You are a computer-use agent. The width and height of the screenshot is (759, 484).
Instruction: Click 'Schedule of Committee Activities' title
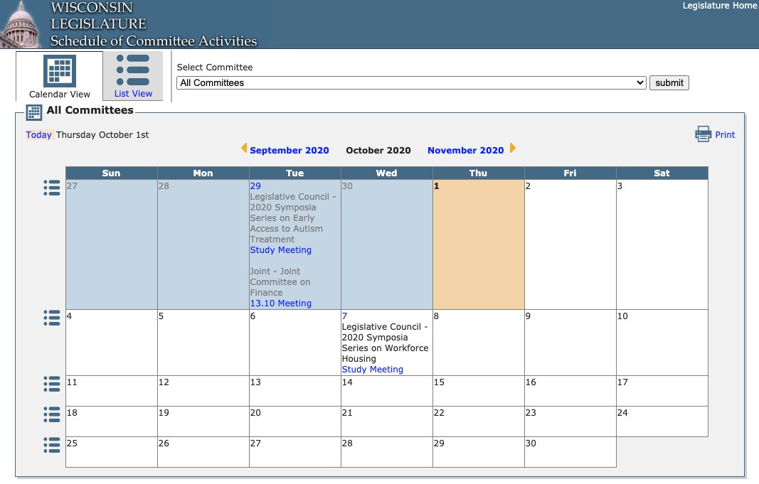154,41
